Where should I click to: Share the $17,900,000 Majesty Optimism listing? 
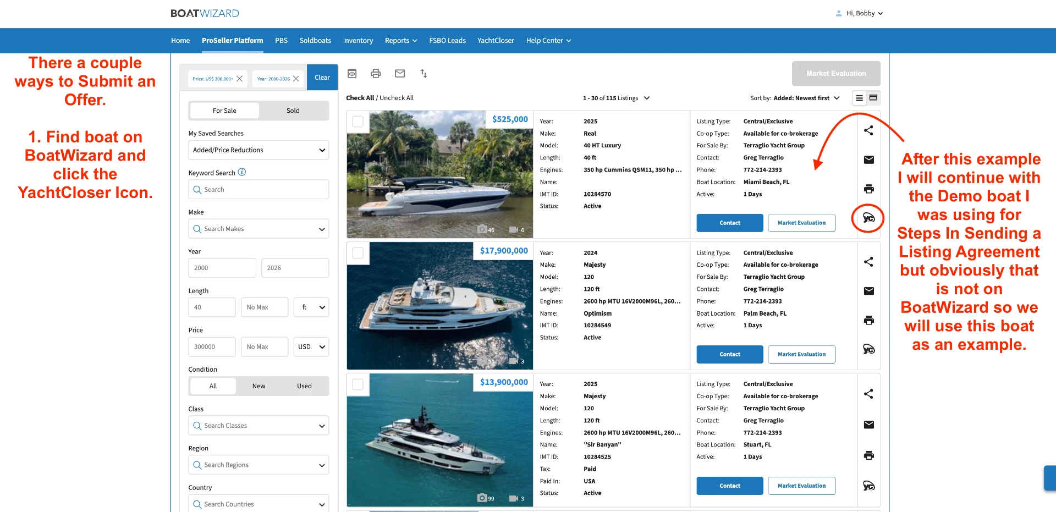[868, 262]
